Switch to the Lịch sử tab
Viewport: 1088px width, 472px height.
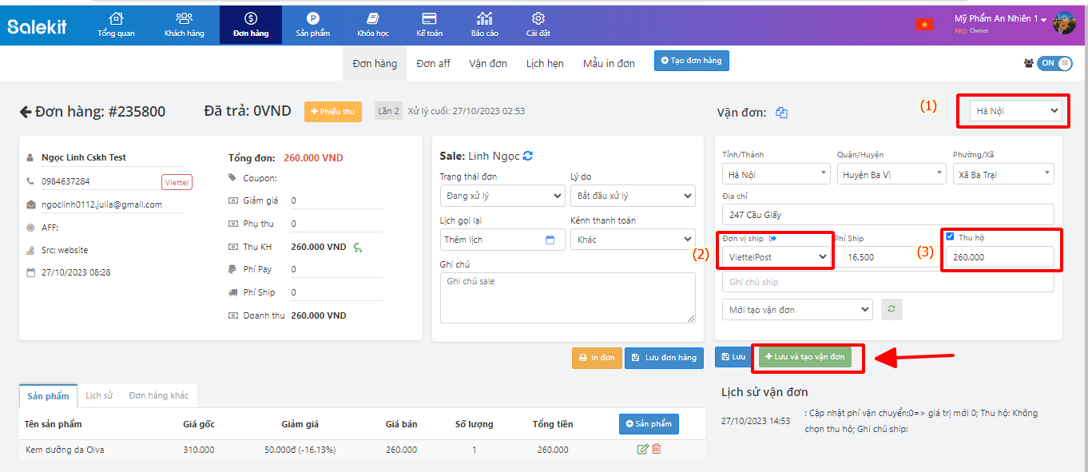pyautogui.click(x=99, y=395)
